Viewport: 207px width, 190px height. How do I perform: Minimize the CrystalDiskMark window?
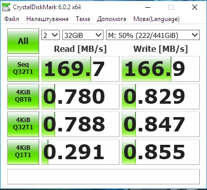coord(148,7)
